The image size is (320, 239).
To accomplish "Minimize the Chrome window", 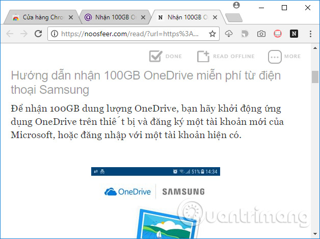I will tap(261, 8).
